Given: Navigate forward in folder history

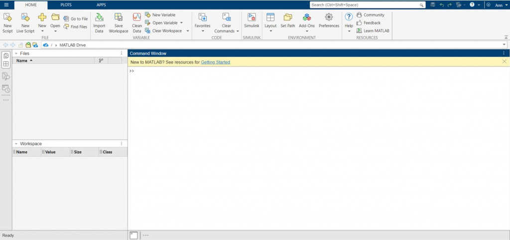Looking at the screenshot, I should click(x=12, y=45).
